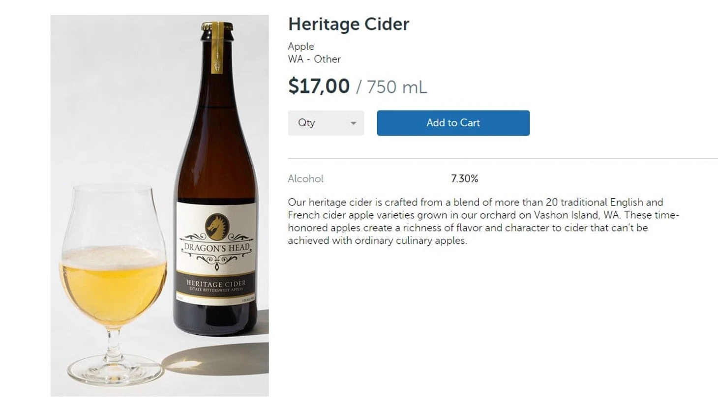Click the WA - Other region text
The height and width of the screenshot is (407, 718).
(x=314, y=59)
